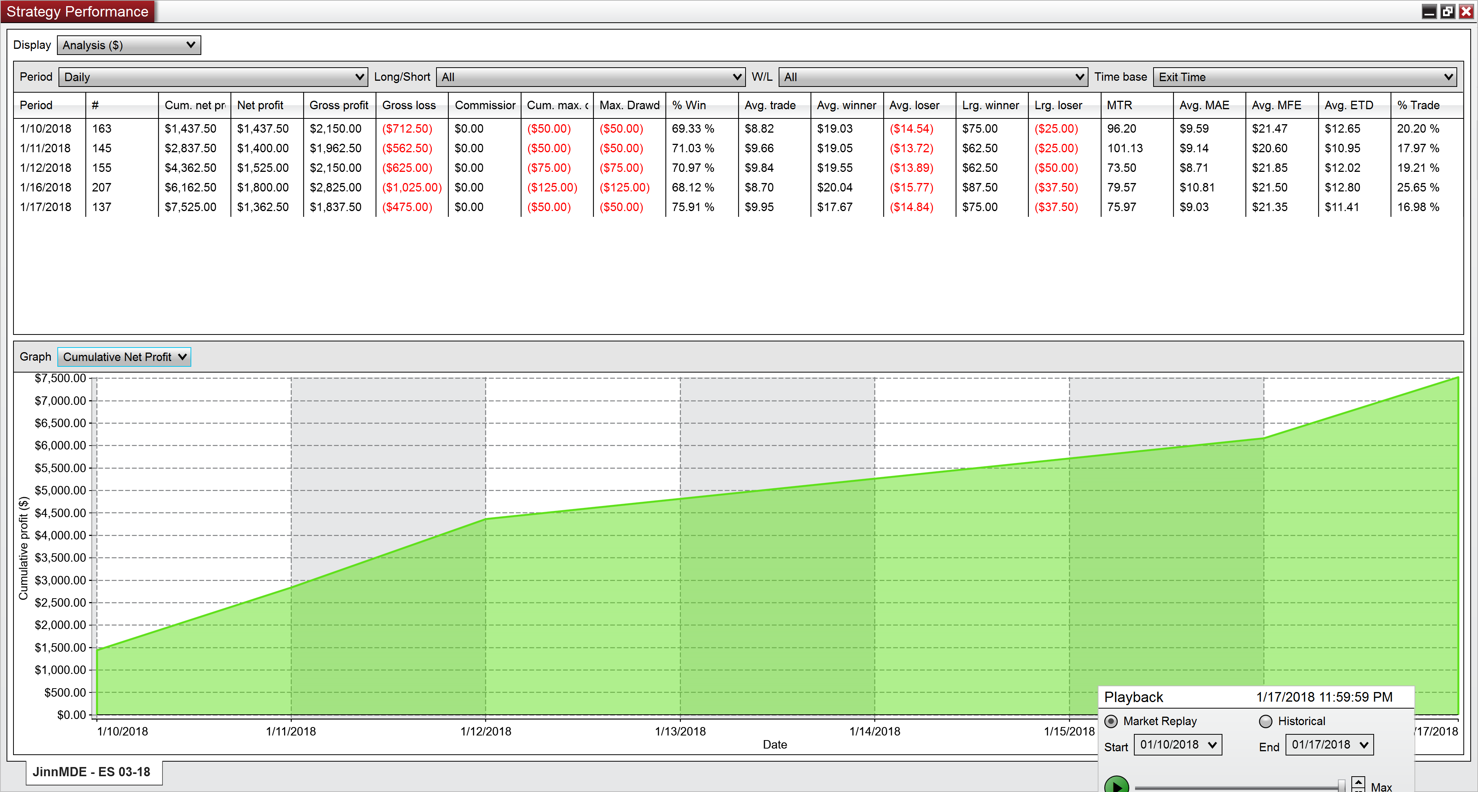Click the ($1,025.00) gross loss cell

[412, 187]
